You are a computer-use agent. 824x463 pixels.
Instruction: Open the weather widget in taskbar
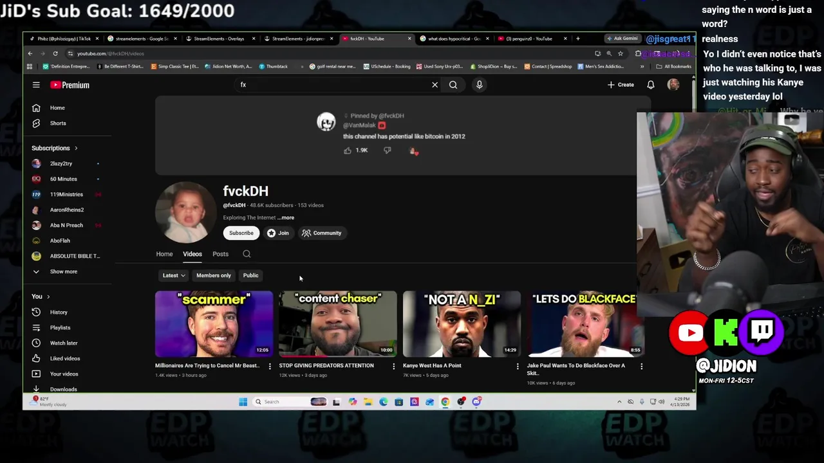click(x=49, y=402)
